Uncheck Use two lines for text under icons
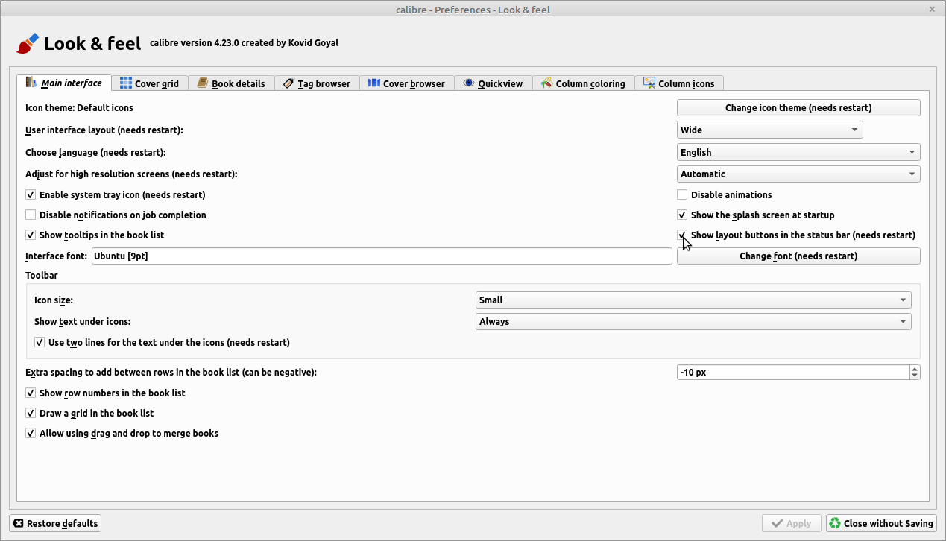The width and height of the screenshot is (946, 541). pos(40,342)
